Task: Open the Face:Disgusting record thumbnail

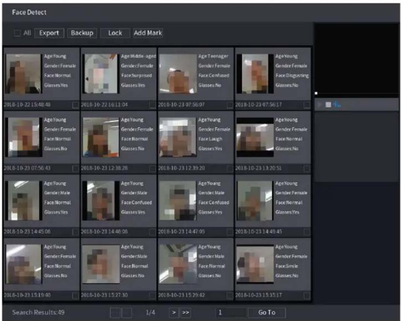Action: pos(255,74)
